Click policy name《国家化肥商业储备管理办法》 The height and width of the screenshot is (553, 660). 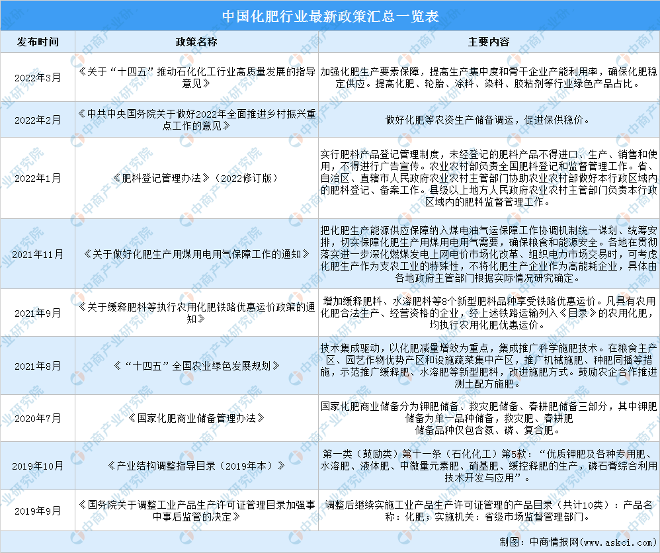pyautogui.click(x=196, y=418)
